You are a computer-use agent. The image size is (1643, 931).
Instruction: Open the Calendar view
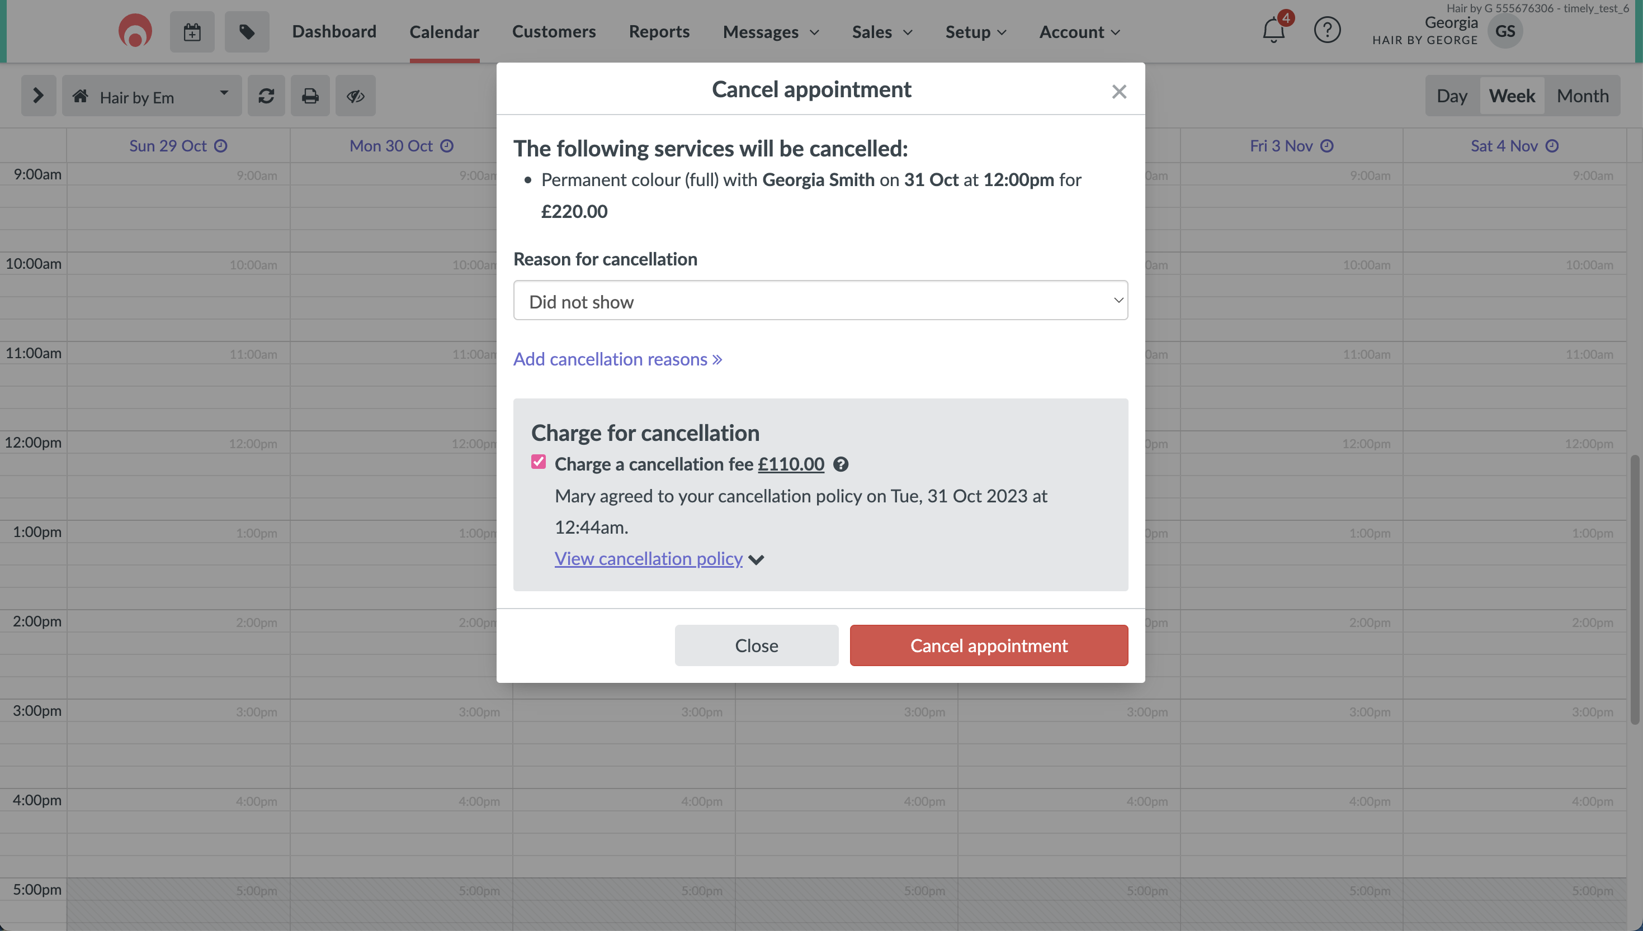pos(445,30)
